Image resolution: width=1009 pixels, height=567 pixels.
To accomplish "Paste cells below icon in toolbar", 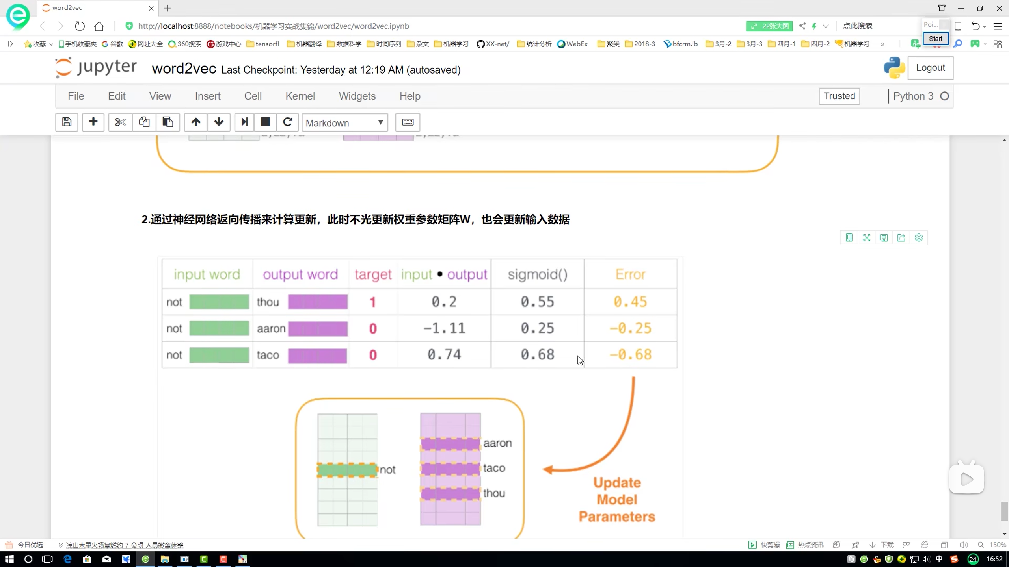I will (x=168, y=122).
